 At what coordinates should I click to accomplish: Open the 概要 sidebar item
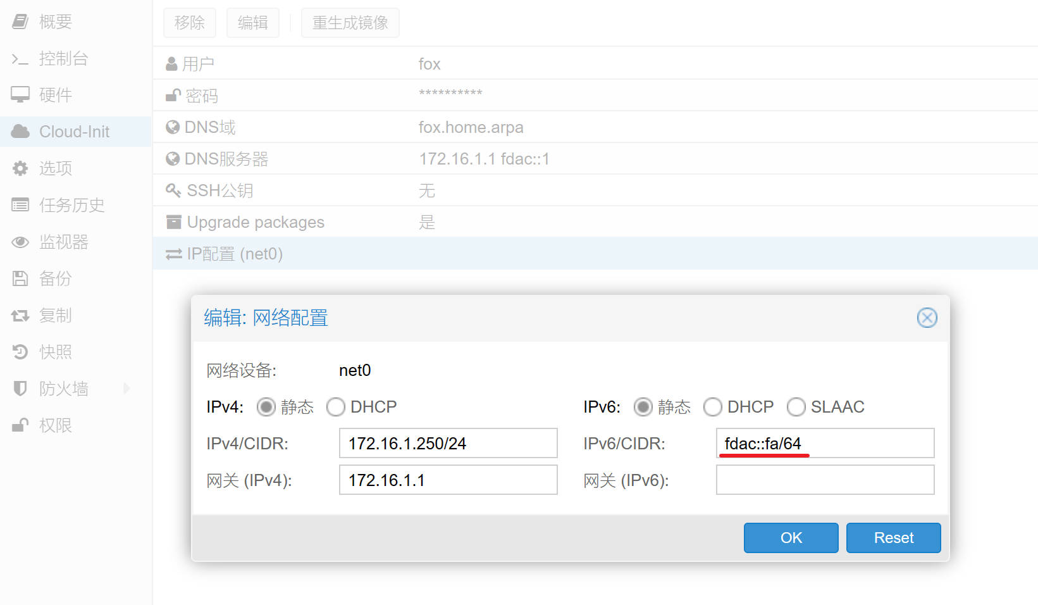[76, 22]
